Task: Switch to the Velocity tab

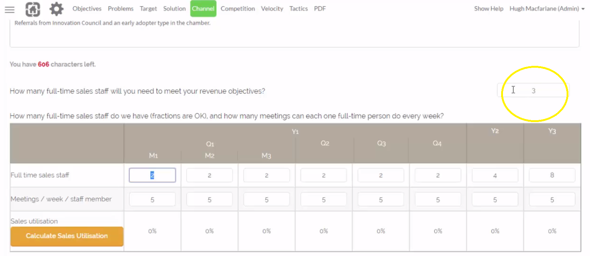Action: [x=272, y=9]
